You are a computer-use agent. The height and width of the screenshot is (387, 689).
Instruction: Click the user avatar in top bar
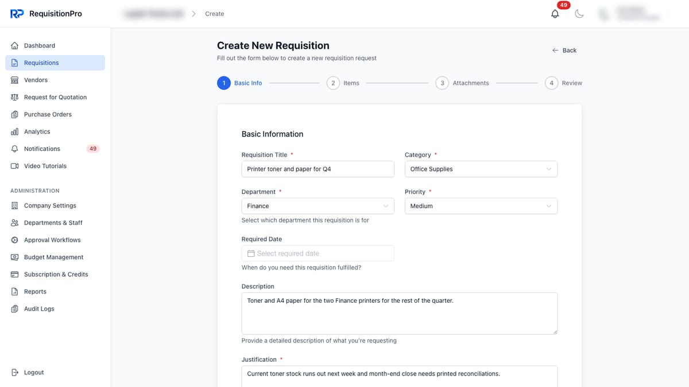coord(603,14)
